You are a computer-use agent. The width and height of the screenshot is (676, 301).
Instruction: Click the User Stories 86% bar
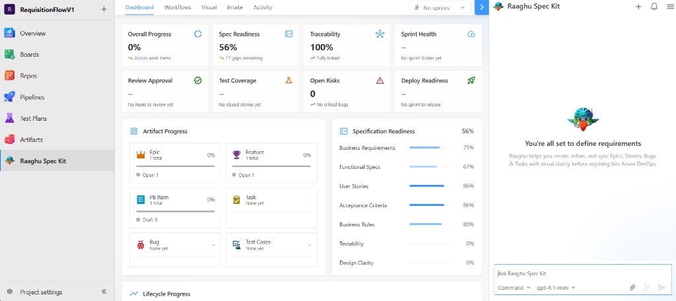pyautogui.click(x=429, y=186)
